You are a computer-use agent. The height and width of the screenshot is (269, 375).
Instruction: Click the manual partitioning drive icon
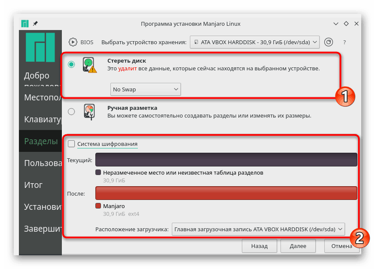(89, 112)
